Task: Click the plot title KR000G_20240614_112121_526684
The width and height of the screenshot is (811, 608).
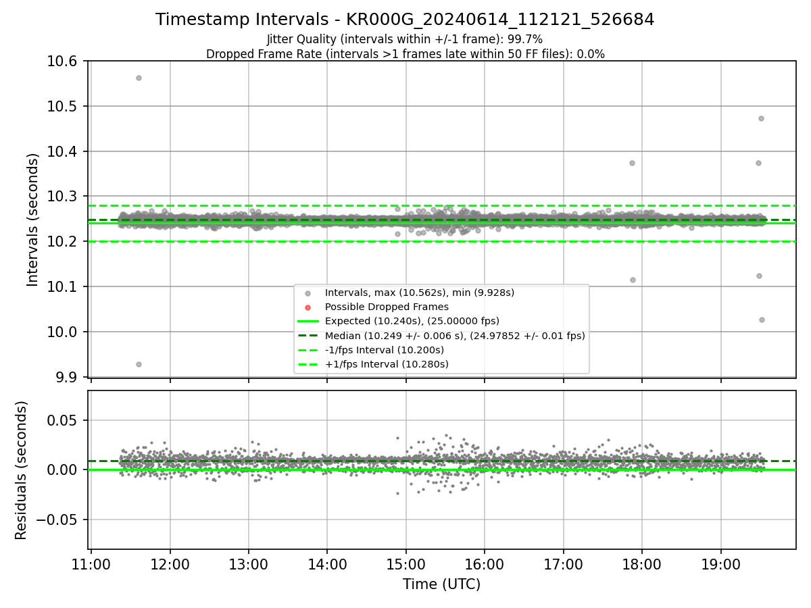Action: coord(405,20)
